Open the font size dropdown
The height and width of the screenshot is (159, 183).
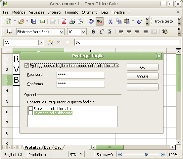(83, 32)
